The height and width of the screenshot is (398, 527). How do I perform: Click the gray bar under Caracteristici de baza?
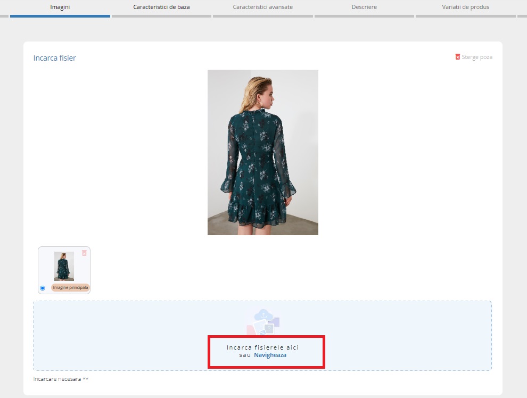161,16
